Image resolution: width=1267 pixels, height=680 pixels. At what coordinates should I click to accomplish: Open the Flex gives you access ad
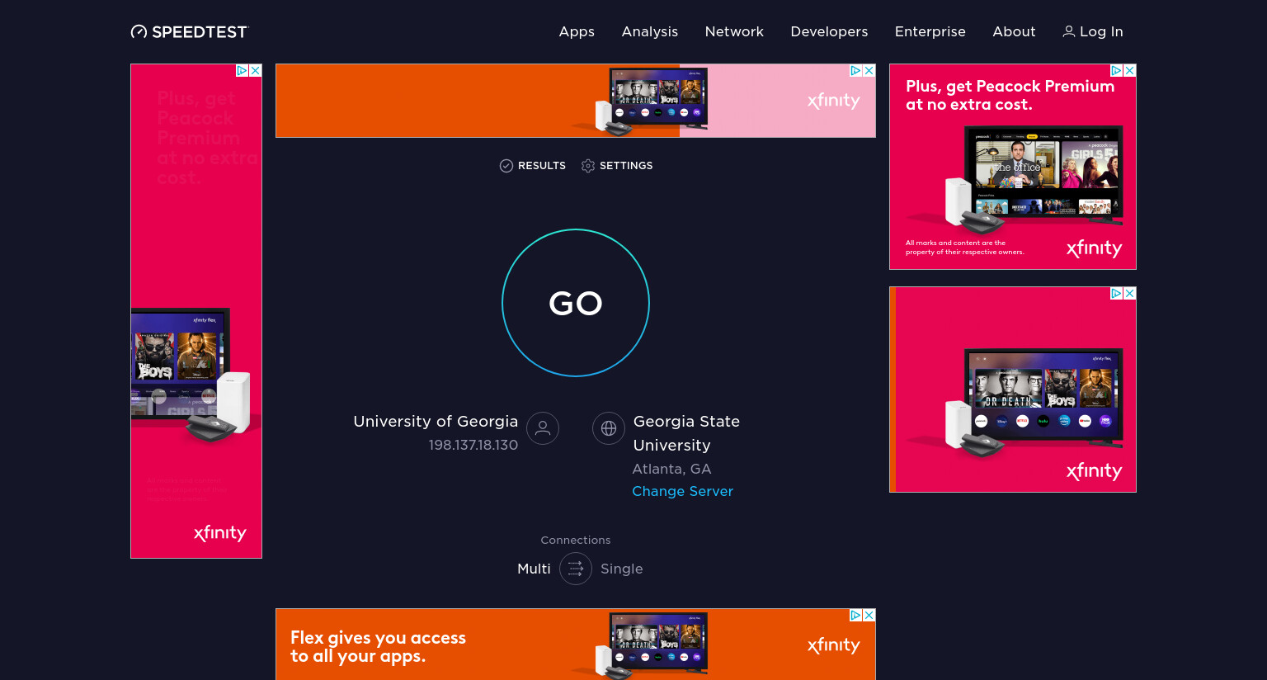tap(576, 645)
